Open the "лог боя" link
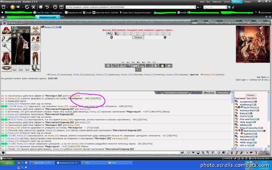272x170 pixels. click(263, 77)
